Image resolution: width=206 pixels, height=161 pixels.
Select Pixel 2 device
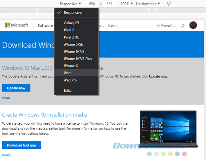76,30
